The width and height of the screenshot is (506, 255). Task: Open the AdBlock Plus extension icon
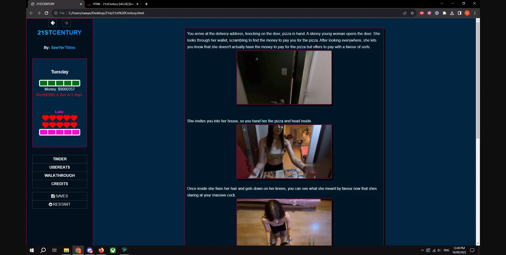coord(422,13)
